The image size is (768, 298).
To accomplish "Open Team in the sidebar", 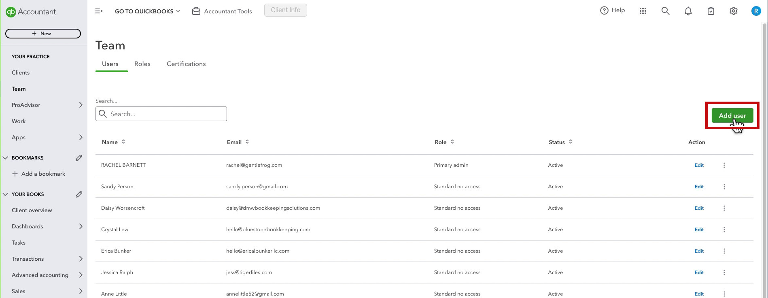I will [19, 89].
